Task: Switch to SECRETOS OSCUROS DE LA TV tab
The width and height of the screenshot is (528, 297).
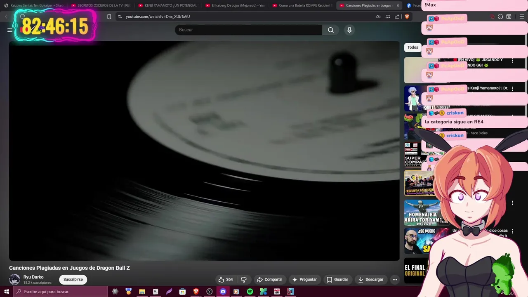Action: [x=101, y=5]
